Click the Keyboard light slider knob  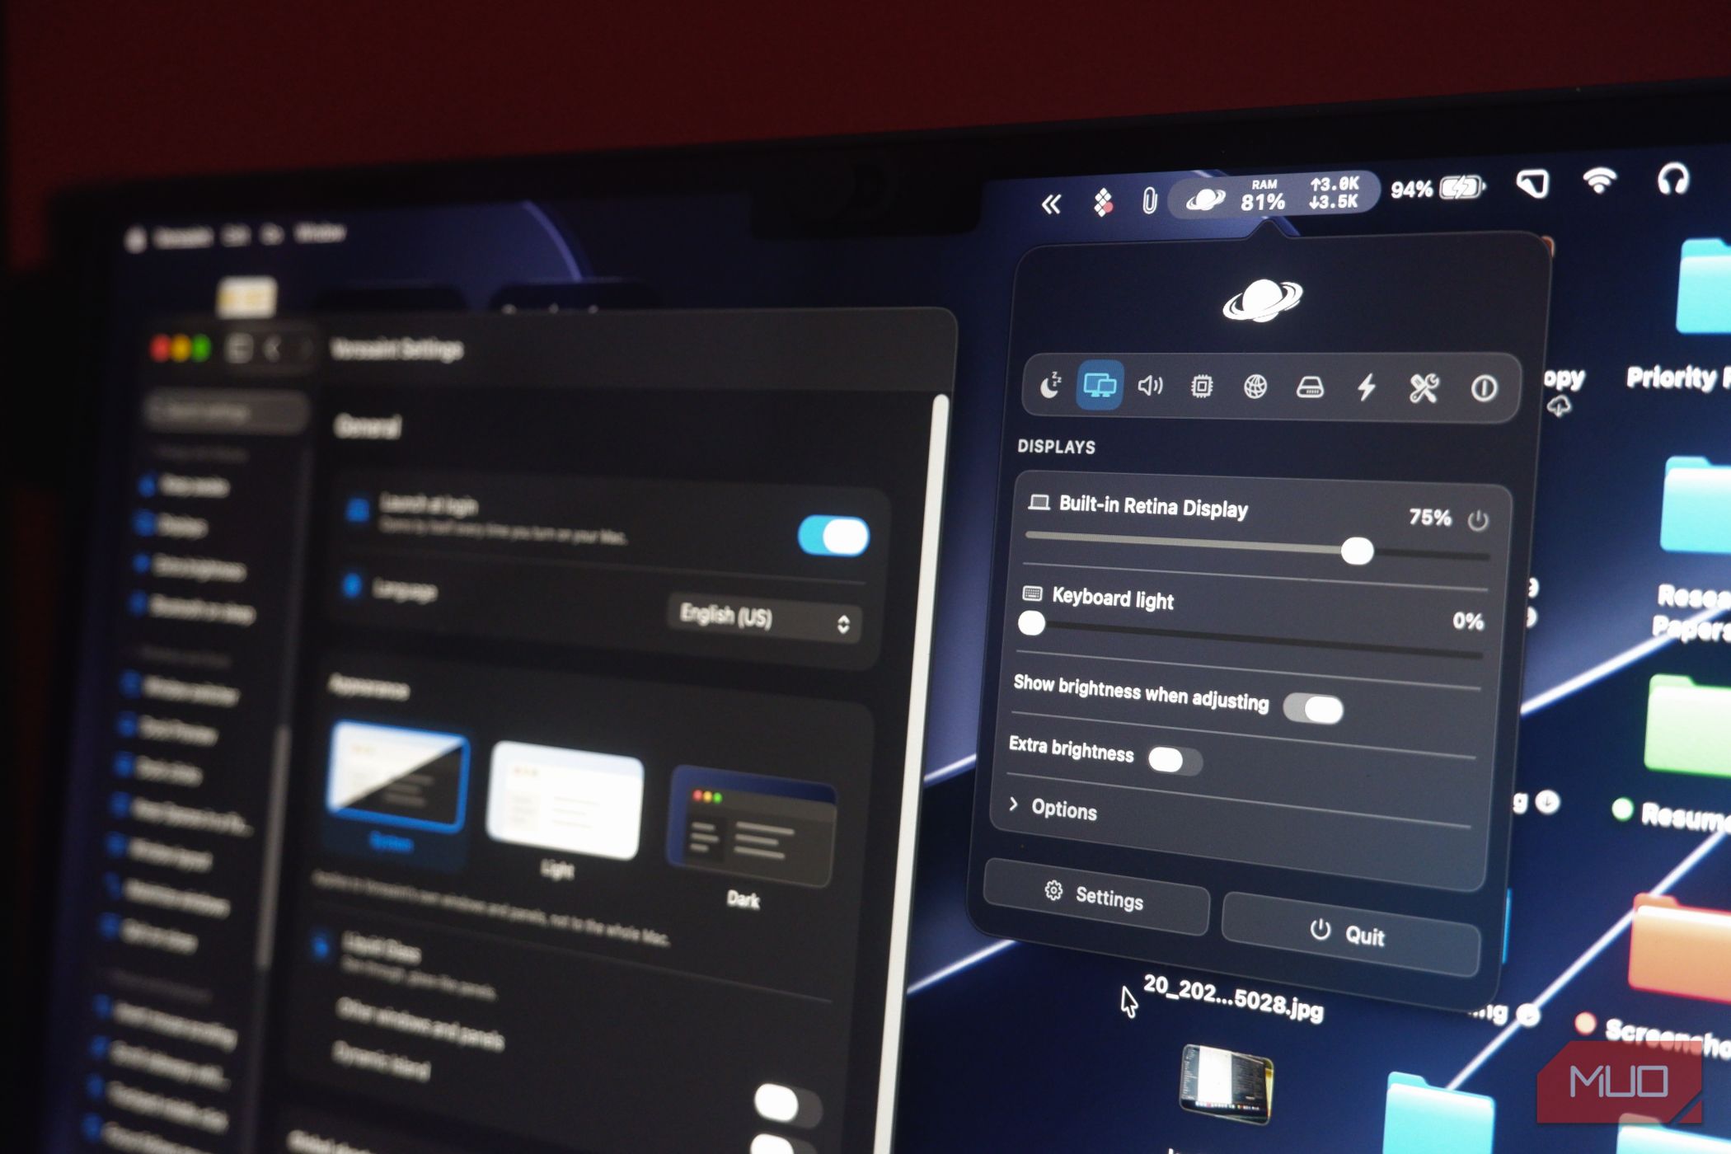pos(1031,623)
